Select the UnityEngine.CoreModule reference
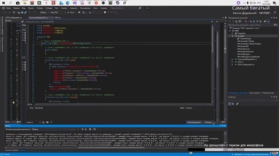This screenshot has height=156, width=279. click(250, 57)
